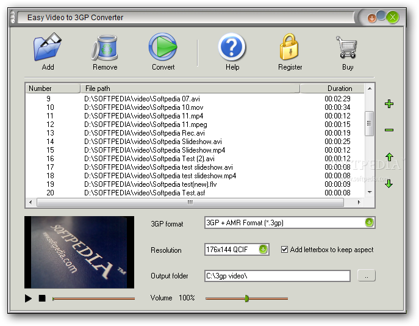Move item up with green up arrow
The height and width of the screenshot is (326, 419).
389,157
